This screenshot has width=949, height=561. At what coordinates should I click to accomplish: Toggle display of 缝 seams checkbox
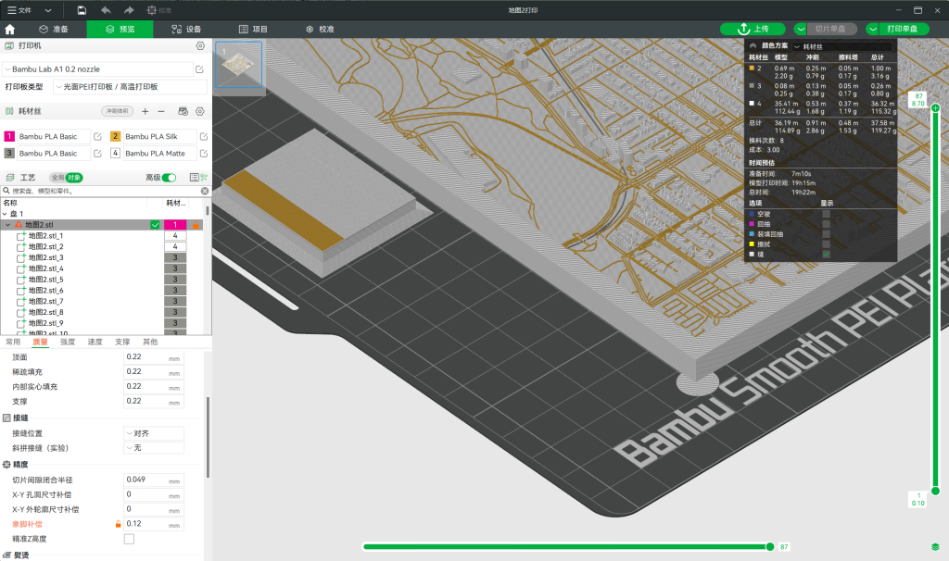coord(826,254)
